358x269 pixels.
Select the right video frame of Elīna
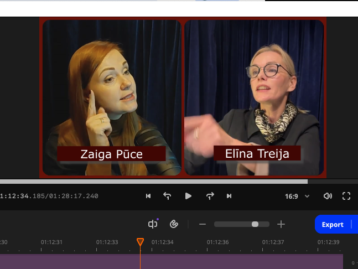pos(254,97)
